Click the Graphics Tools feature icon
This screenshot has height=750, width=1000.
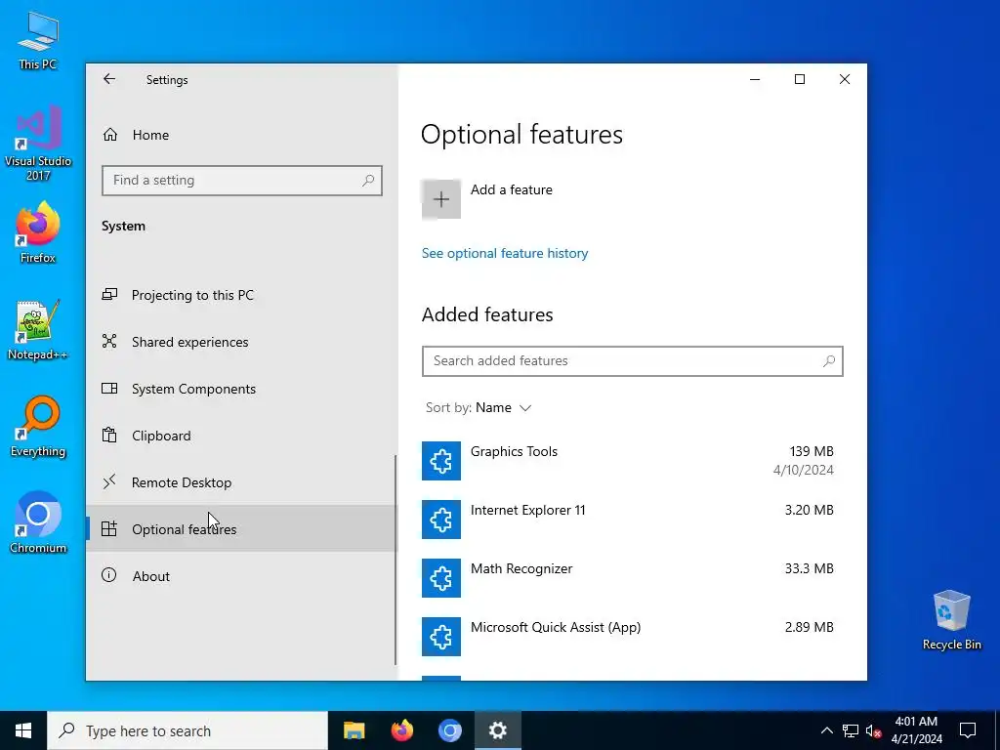(x=441, y=461)
